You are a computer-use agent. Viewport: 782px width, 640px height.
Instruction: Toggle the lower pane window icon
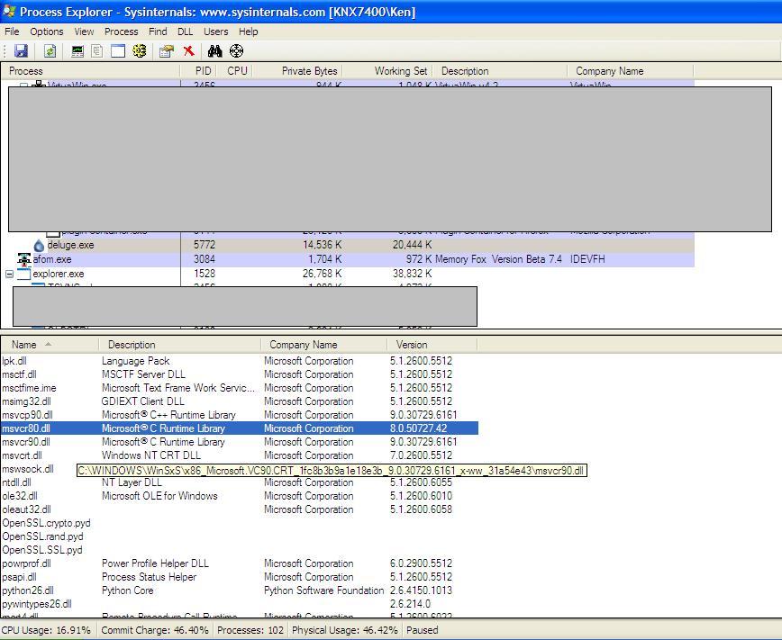118,50
